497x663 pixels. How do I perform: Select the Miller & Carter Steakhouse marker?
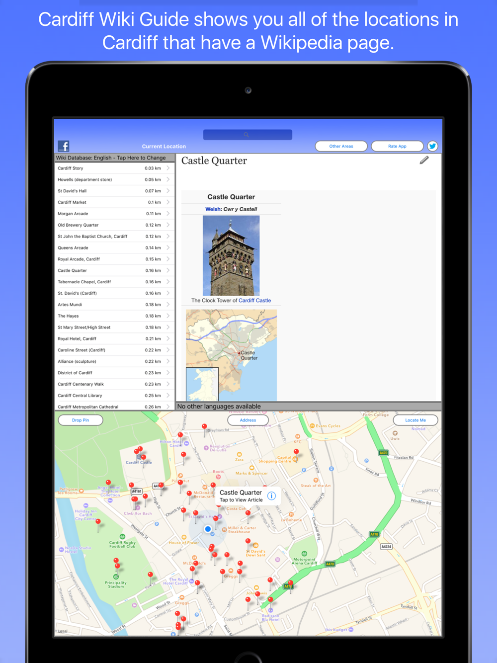[x=224, y=530]
